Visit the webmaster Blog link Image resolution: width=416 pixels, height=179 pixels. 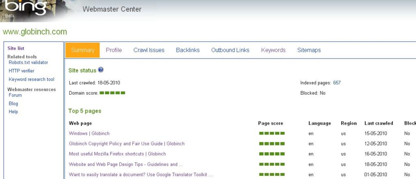click(x=13, y=104)
